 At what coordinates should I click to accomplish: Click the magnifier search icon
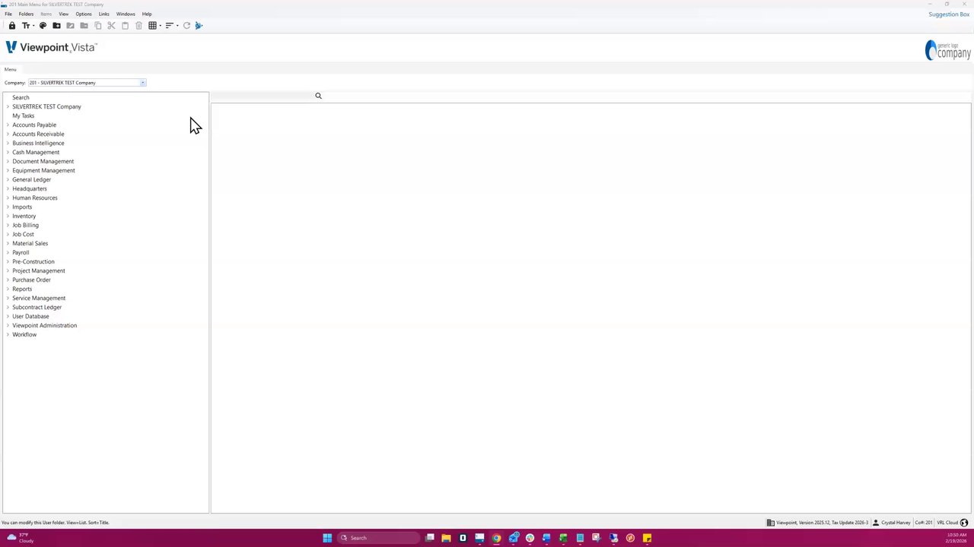pyautogui.click(x=318, y=96)
